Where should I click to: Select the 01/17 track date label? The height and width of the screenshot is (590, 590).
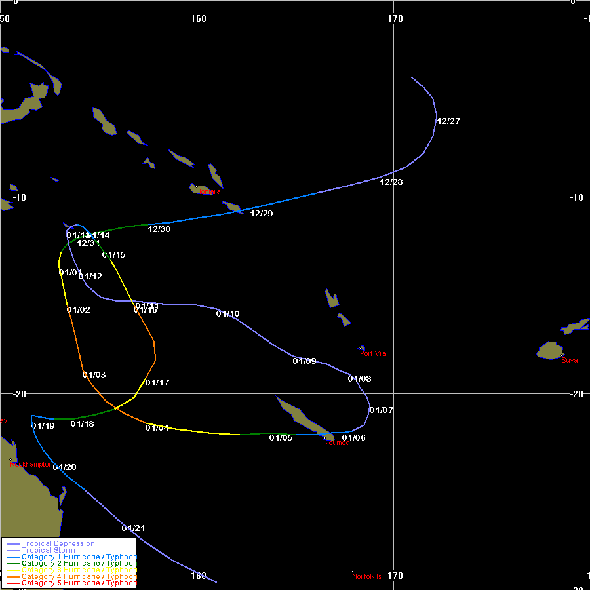[157, 383]
